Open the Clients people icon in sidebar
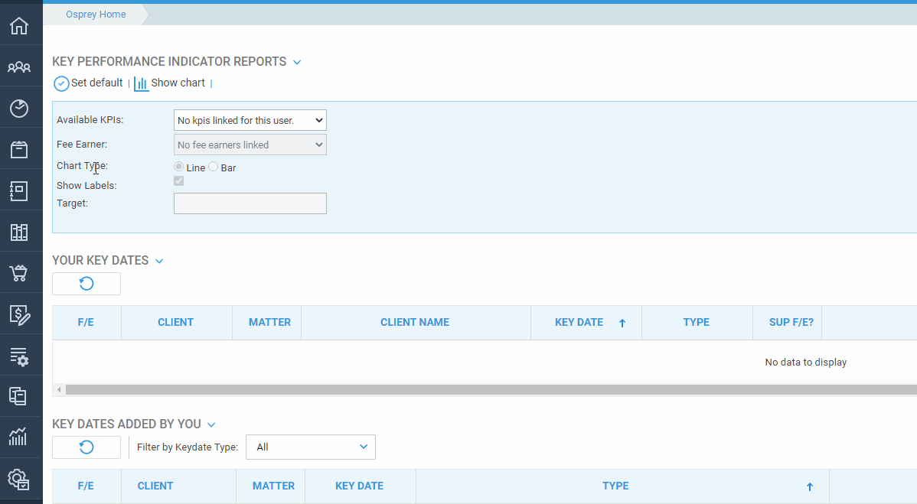Image resolution: width=917 pixels, height=504 pixels. [19, 67]
